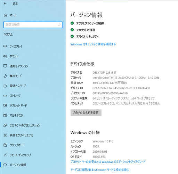
Task: Click アプリとブラウザーの制御 status text
Action: pyautogui.click(x=90, y=23)
